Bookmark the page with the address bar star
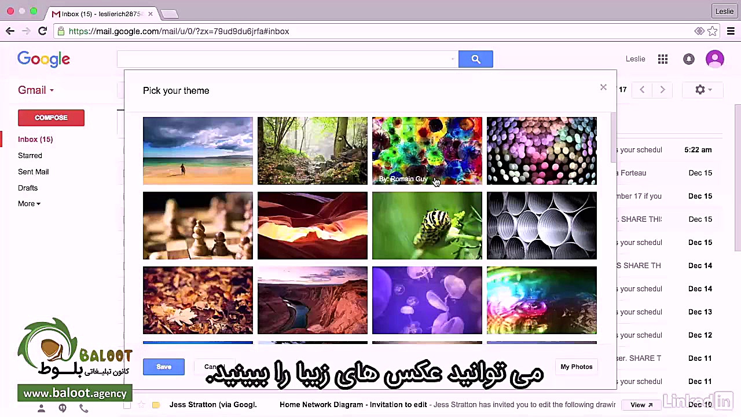 point(713,31)
